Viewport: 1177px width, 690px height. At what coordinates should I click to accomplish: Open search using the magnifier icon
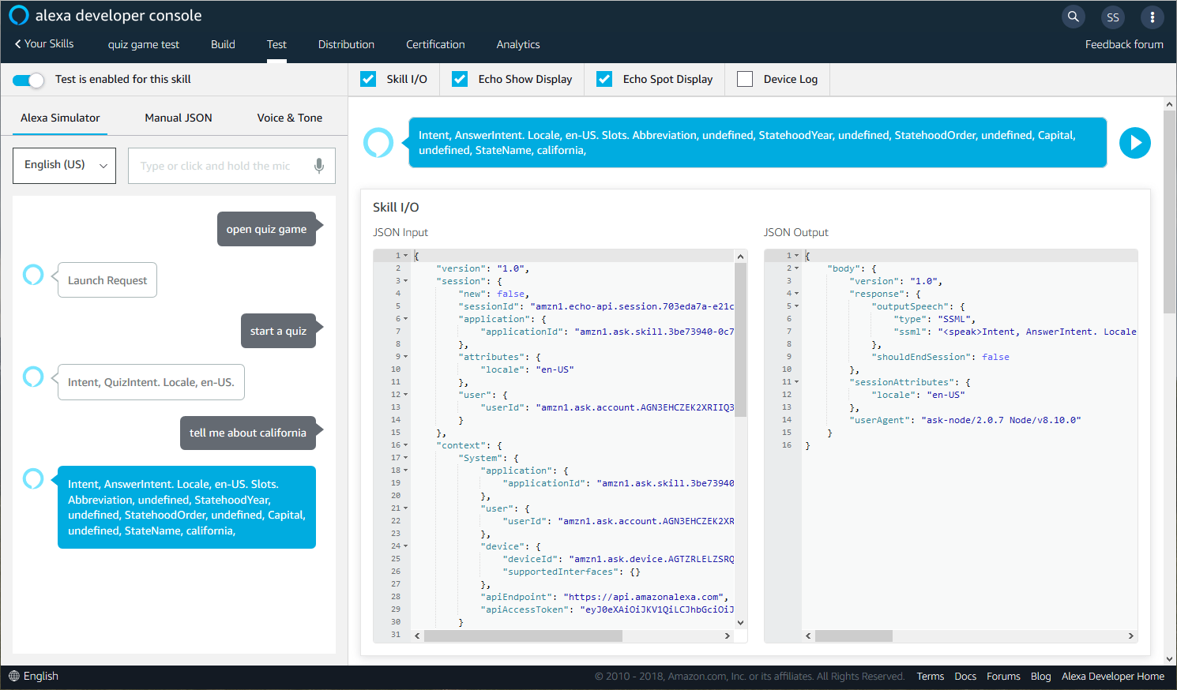tap(1073, 16)
